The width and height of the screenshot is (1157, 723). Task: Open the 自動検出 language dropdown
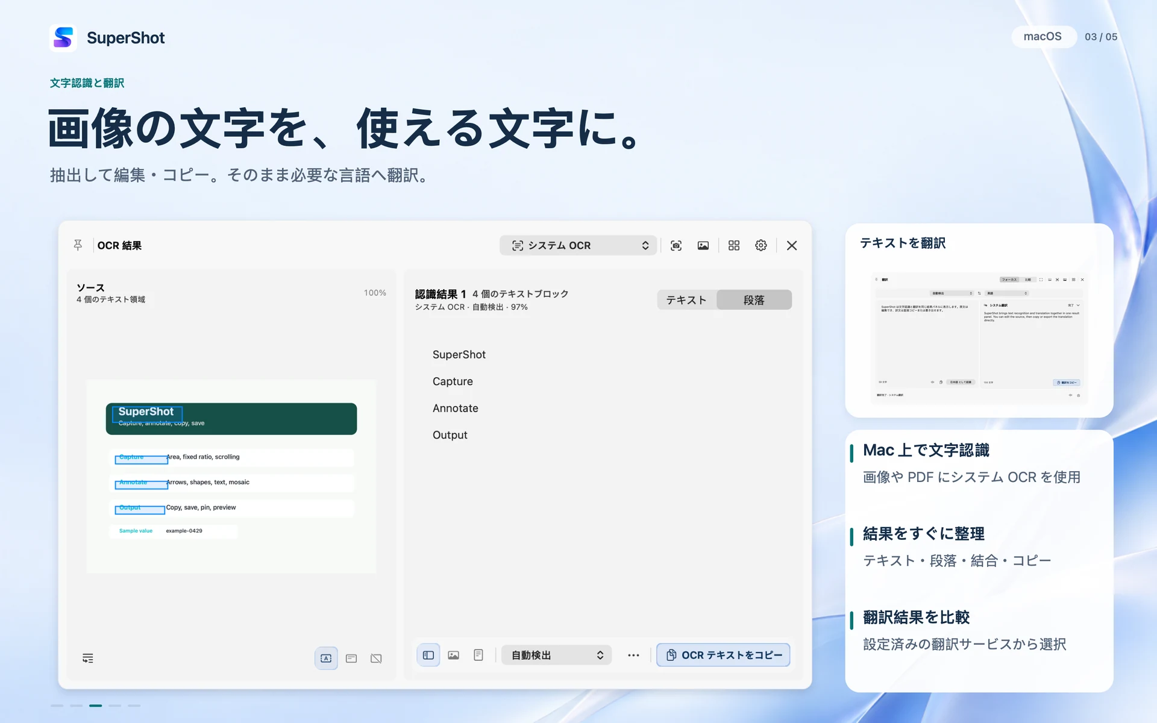point(556,655)
